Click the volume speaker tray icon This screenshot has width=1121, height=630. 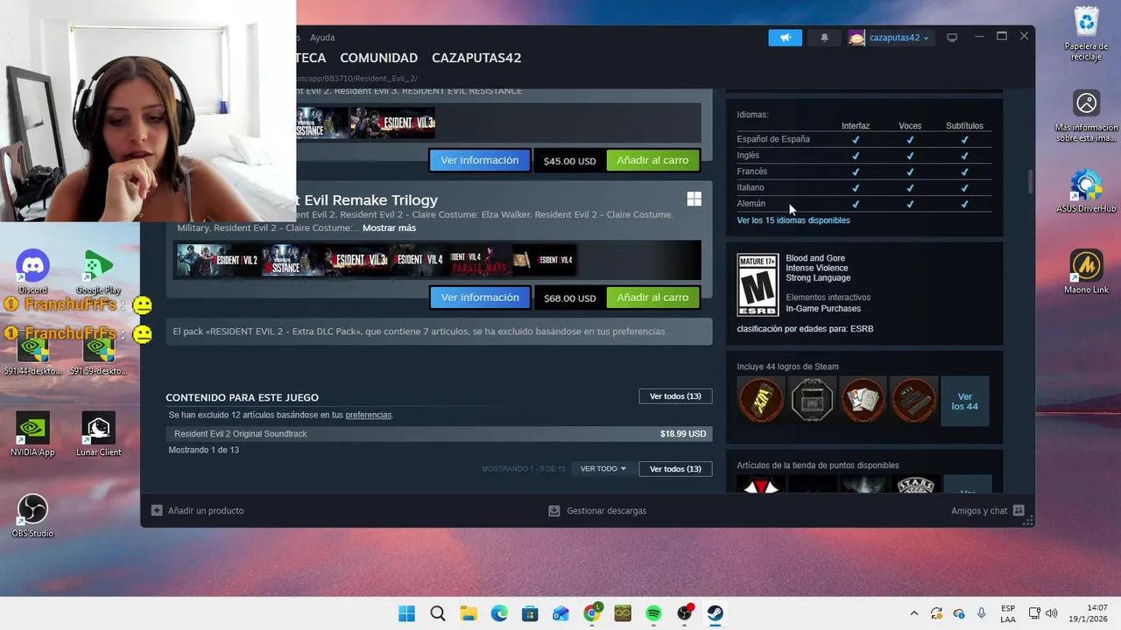pos(1051,613)
